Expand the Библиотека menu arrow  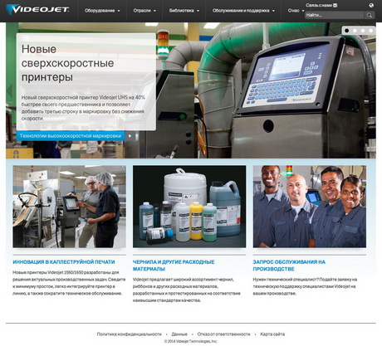(x=198, y=11)
